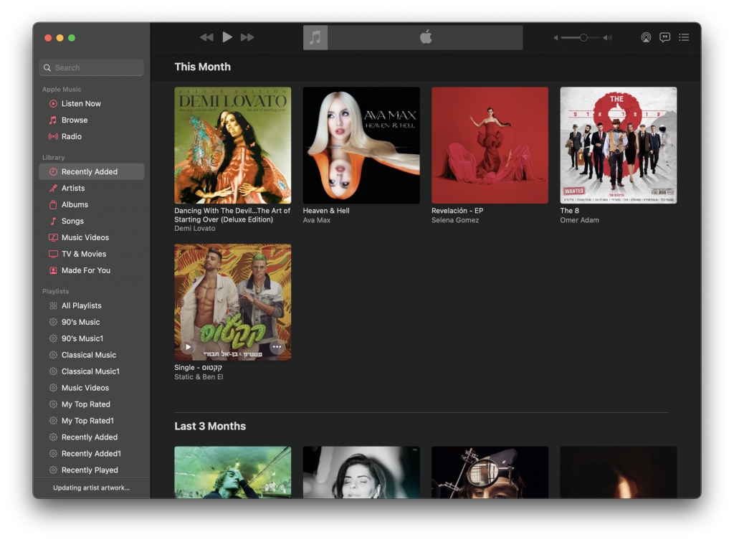
Task: Click the Heaven & Hell album title
Action: point(326,211)
